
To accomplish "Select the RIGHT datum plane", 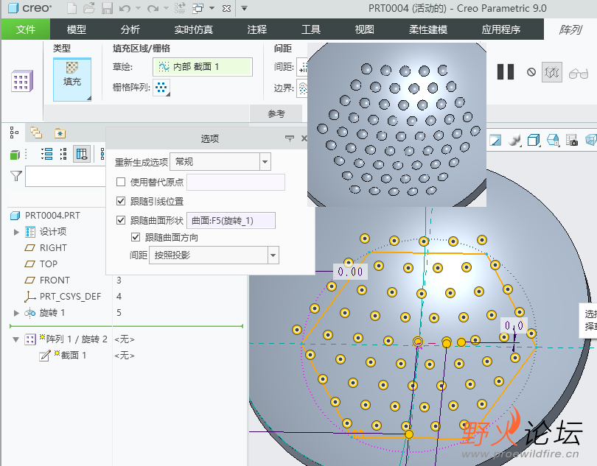I will tap(53, 248).
